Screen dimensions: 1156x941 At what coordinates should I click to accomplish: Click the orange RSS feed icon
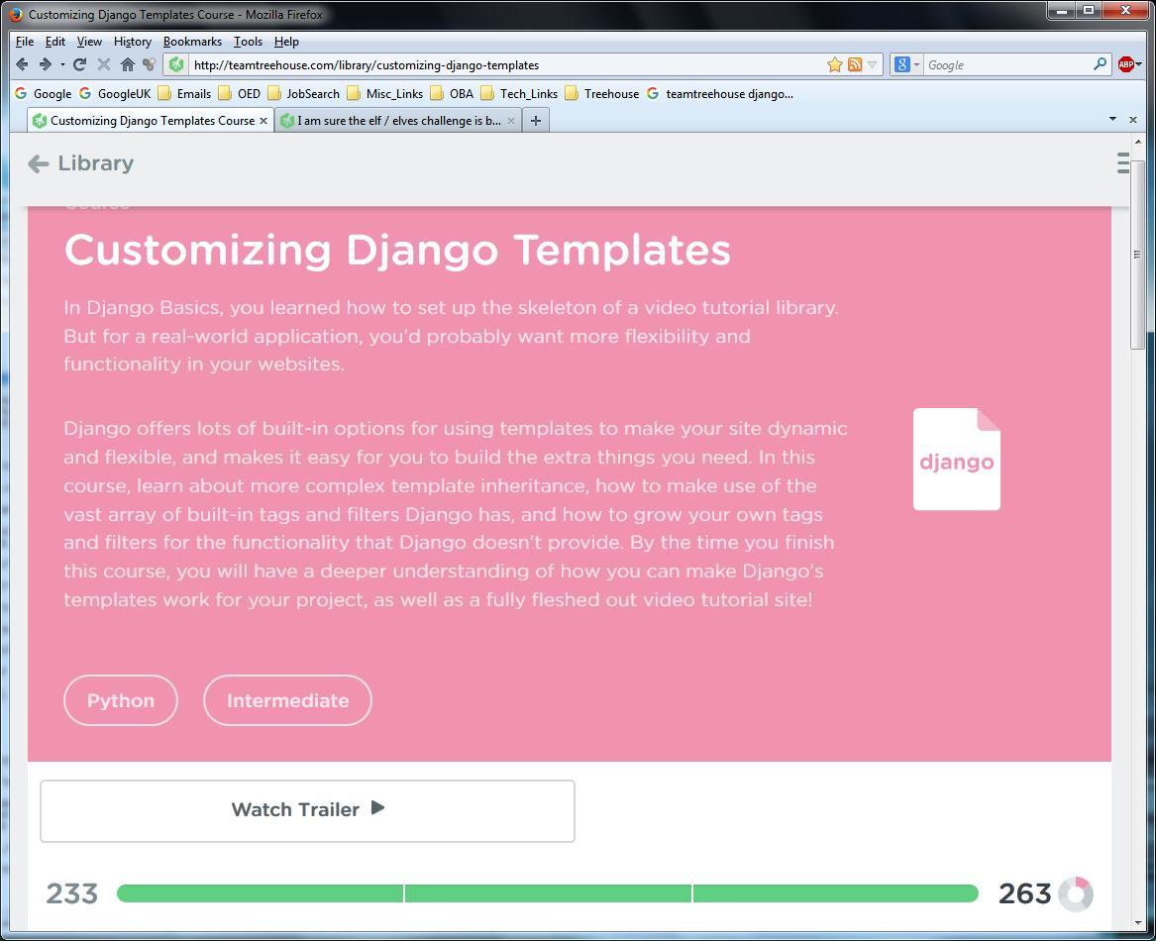click(x=855, y=65)
